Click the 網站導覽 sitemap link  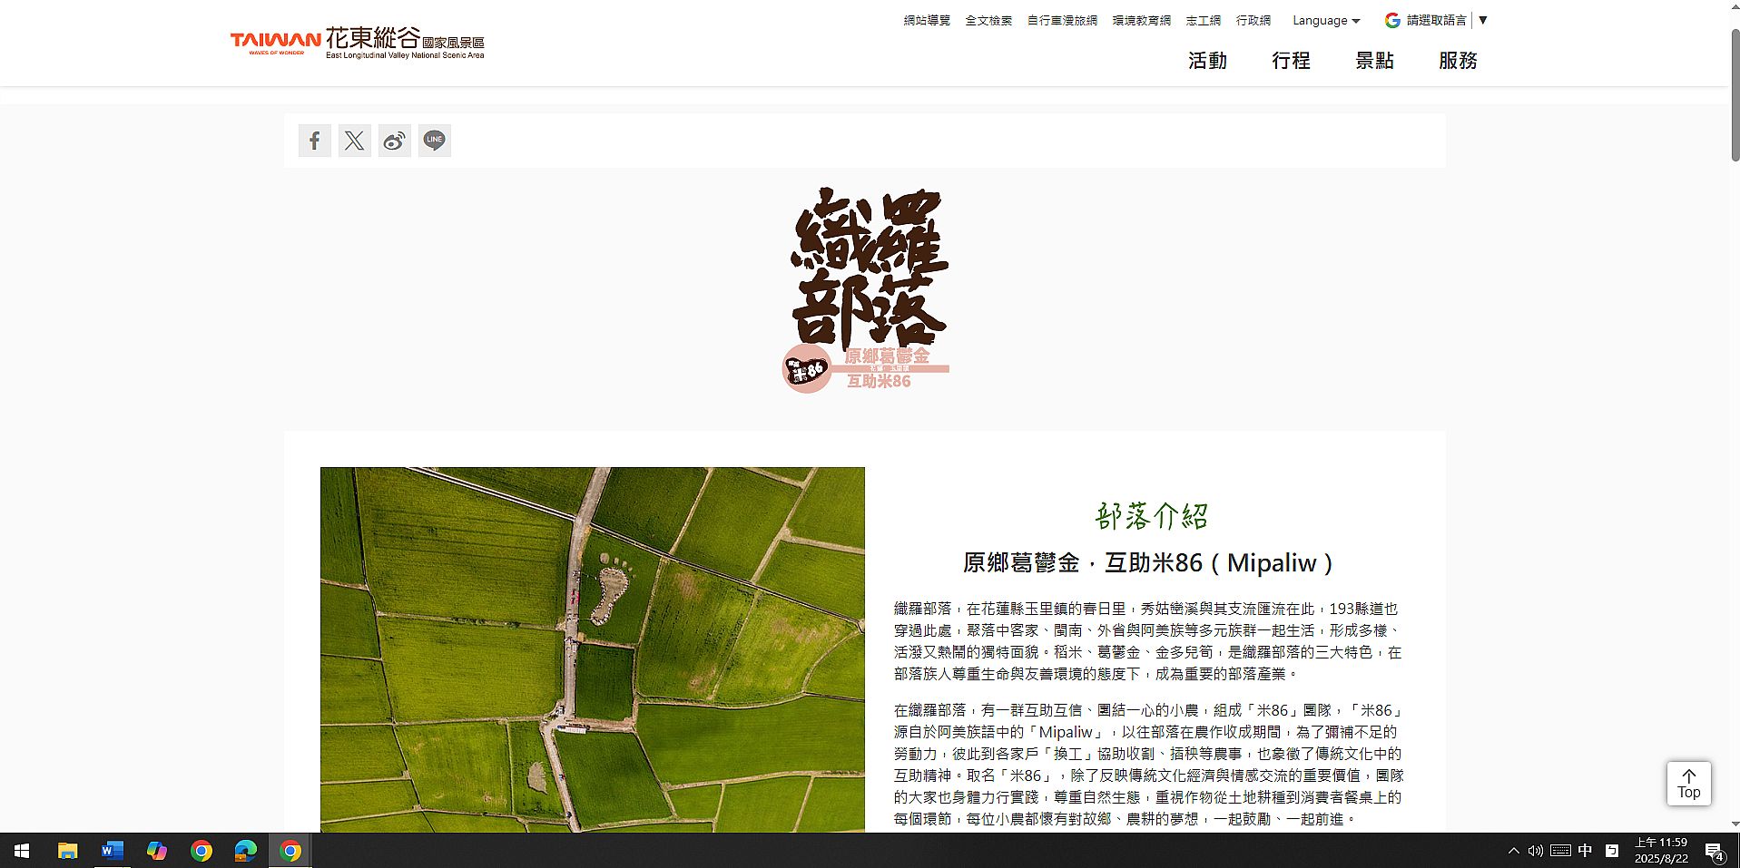927,20
